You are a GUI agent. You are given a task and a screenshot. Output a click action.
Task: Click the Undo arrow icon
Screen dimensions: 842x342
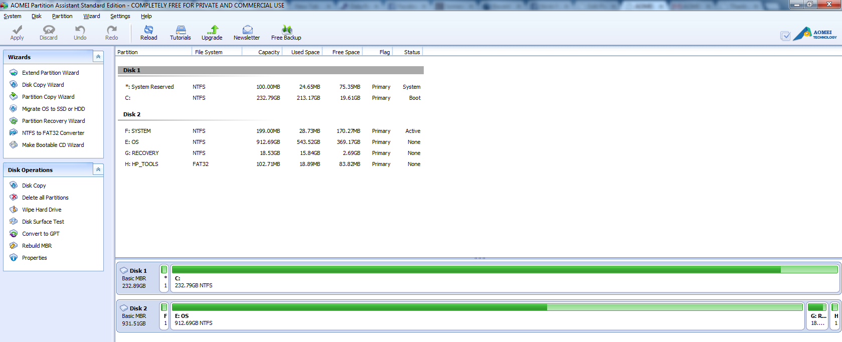point(80,30)
